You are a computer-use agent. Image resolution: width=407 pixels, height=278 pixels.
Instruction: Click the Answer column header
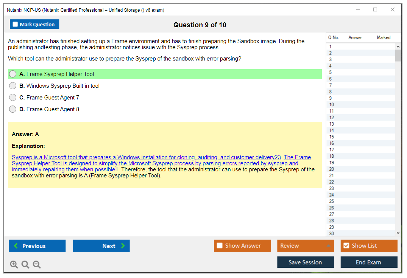point(355,37)
